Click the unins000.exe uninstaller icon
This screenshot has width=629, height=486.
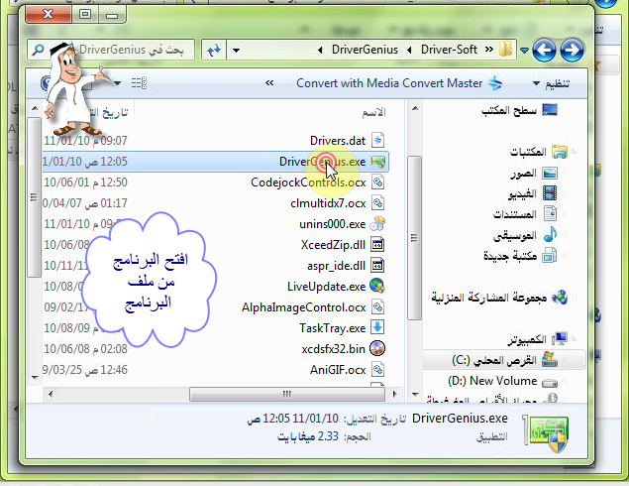pos(377,224)
